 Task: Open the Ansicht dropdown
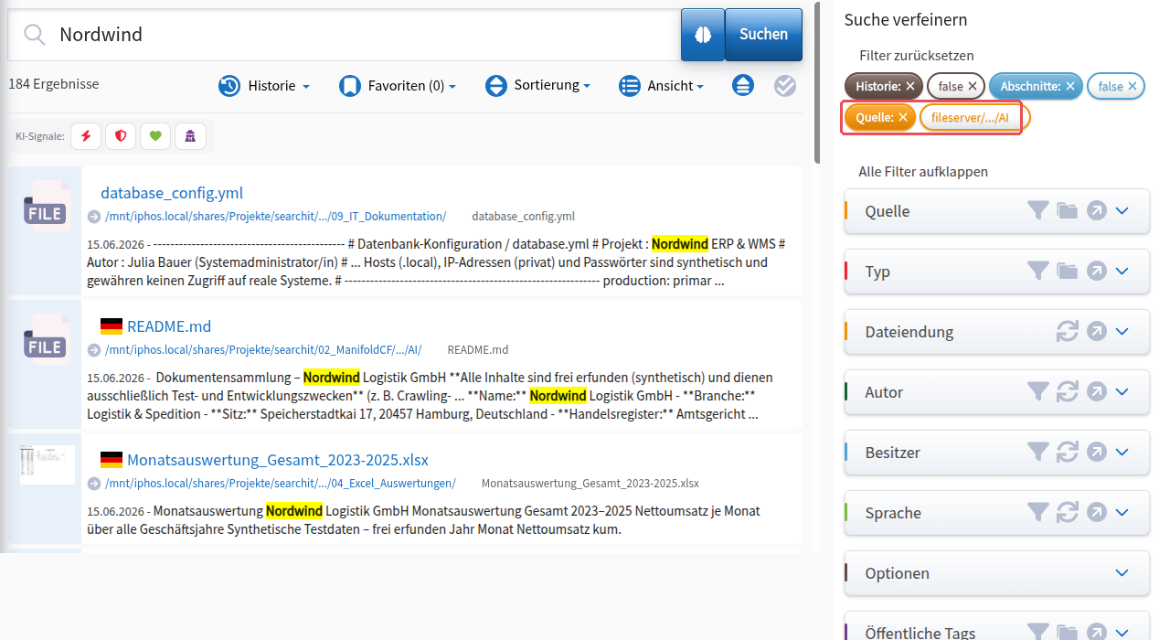(x=661, y=85)
